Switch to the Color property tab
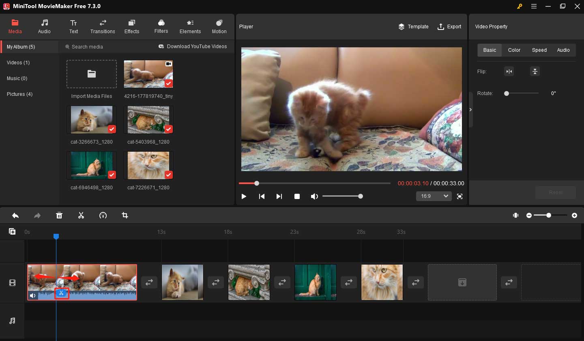This screenshot has height=341, width=584. (x=514, y=50)
